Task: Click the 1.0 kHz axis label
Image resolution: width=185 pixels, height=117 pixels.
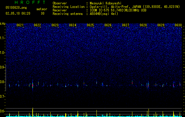Action: [2, 53]
